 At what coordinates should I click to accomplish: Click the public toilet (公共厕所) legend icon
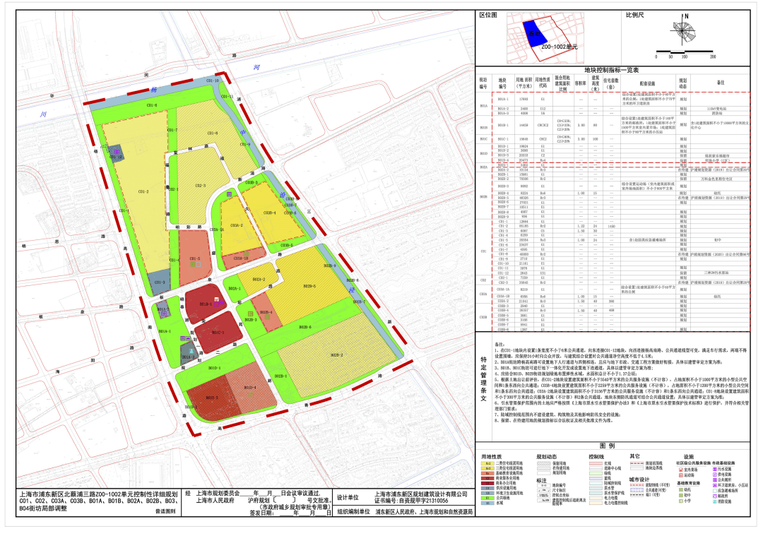(714, 479)
